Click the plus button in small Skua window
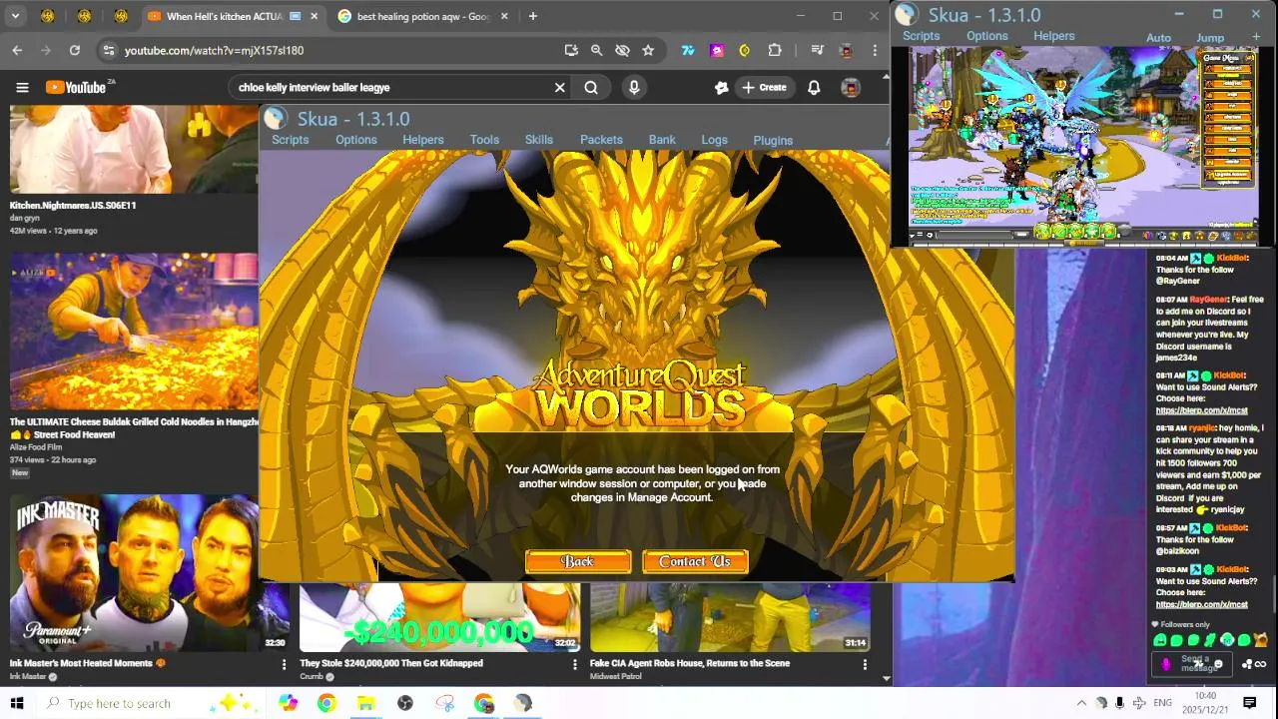The height and width of the screenshot is (719, 1278). click(x=1256, y=37)
